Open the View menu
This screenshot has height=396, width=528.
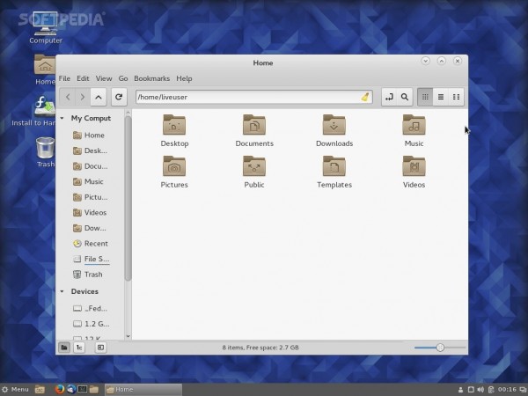point(104,78)
